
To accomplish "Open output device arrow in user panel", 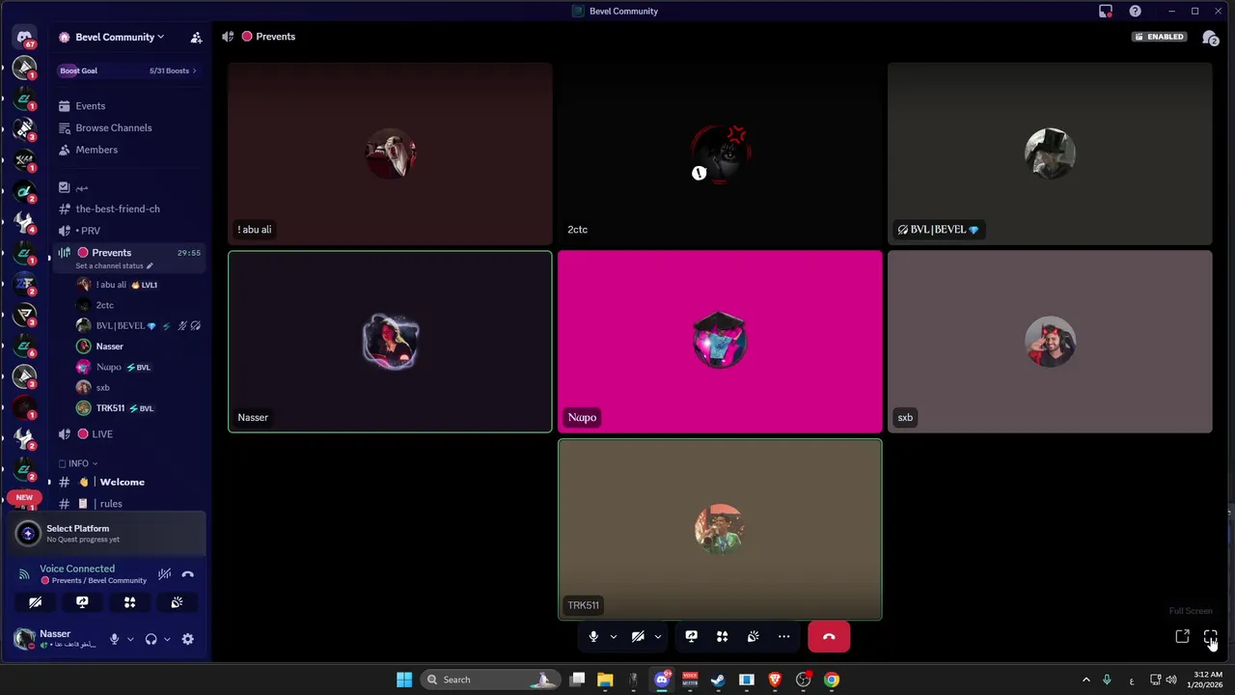I will (167, 639).
